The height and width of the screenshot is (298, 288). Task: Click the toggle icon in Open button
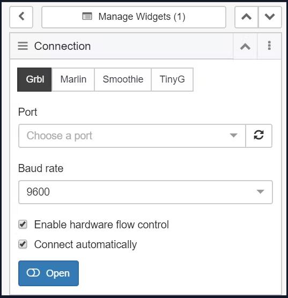coord(33,273)
